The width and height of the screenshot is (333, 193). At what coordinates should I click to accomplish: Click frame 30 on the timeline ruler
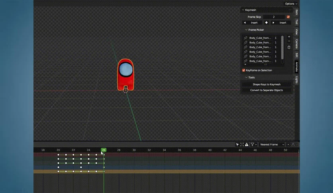pyautogui.click(x=134, y=150)
